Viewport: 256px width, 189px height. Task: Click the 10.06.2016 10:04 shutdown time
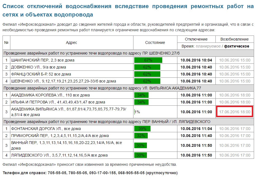click(196, 60)
